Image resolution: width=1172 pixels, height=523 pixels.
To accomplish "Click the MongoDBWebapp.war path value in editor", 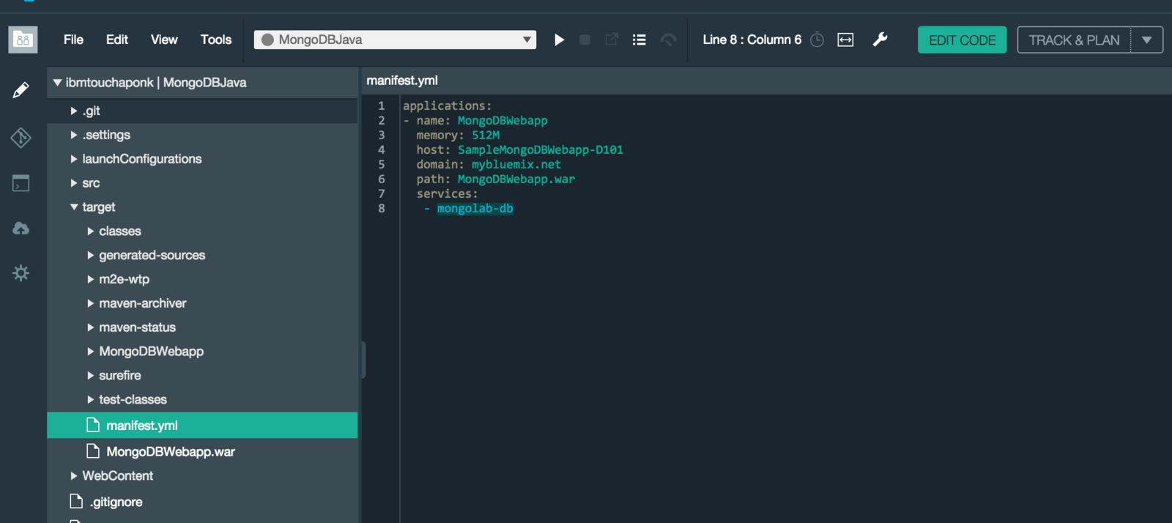I will click(516, 179).
